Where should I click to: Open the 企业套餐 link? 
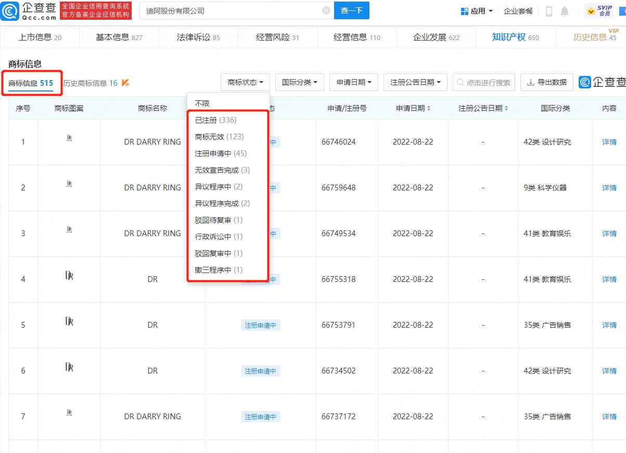(x=518, y=11)
